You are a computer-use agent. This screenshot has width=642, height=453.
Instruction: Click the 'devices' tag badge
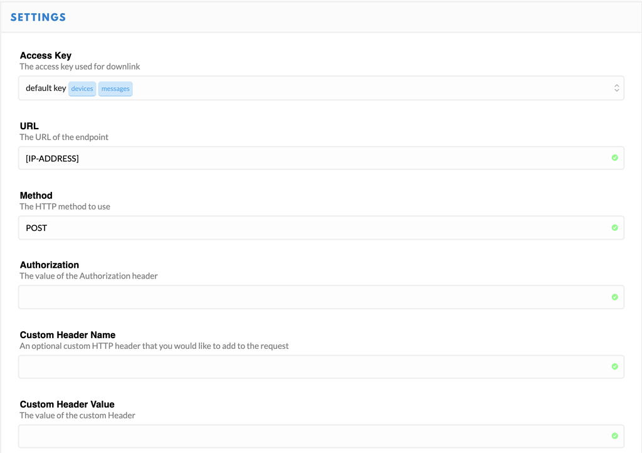(82, 88)
